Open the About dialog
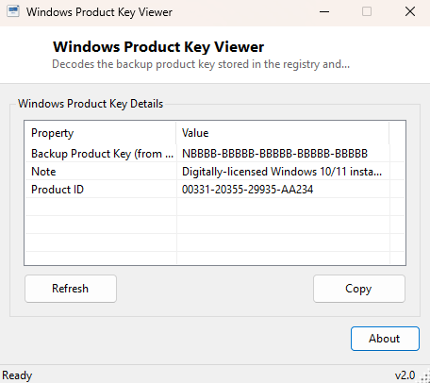This screenshot has width=430, height=383. pyautogui.click(x=385, y=339)
